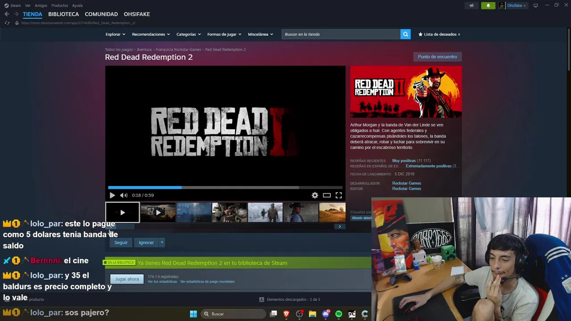Click Muy positivas recent reviews text

click(404, 160)
